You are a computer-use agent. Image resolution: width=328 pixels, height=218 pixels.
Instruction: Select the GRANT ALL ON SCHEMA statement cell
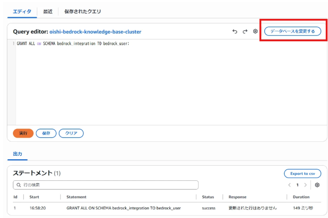click(x=124, y=208)
